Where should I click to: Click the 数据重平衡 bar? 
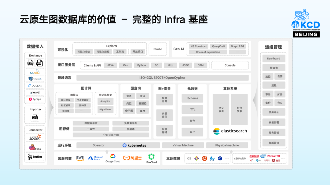91,123
